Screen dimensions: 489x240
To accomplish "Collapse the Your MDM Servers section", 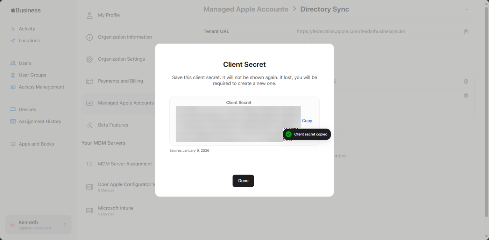I will tap(103, 143).
